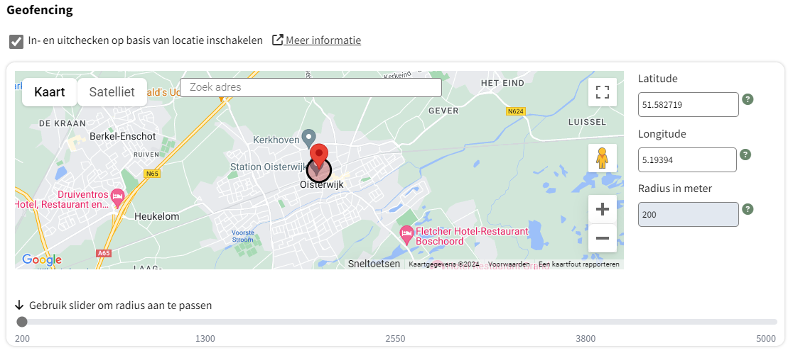Image resolution: width=793 pixels, height=353 pixels.
Task: Click the N65 road badge
Action: tap(151, 174)
